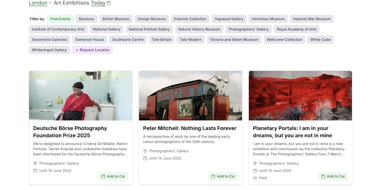Click location pin icon on Peter Mitchell card
381x190 pixels.
click(x=145, y=151)
